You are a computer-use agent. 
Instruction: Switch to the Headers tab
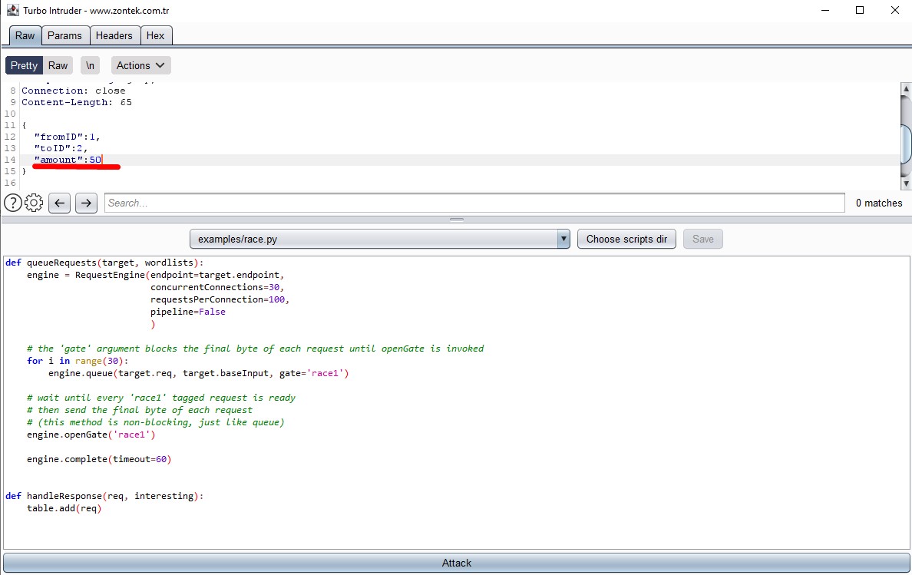point(114,35)
